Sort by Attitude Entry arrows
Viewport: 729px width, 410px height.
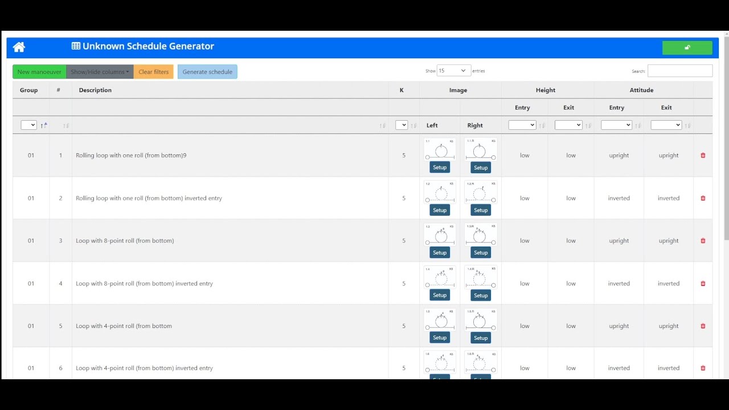(638, 125)
